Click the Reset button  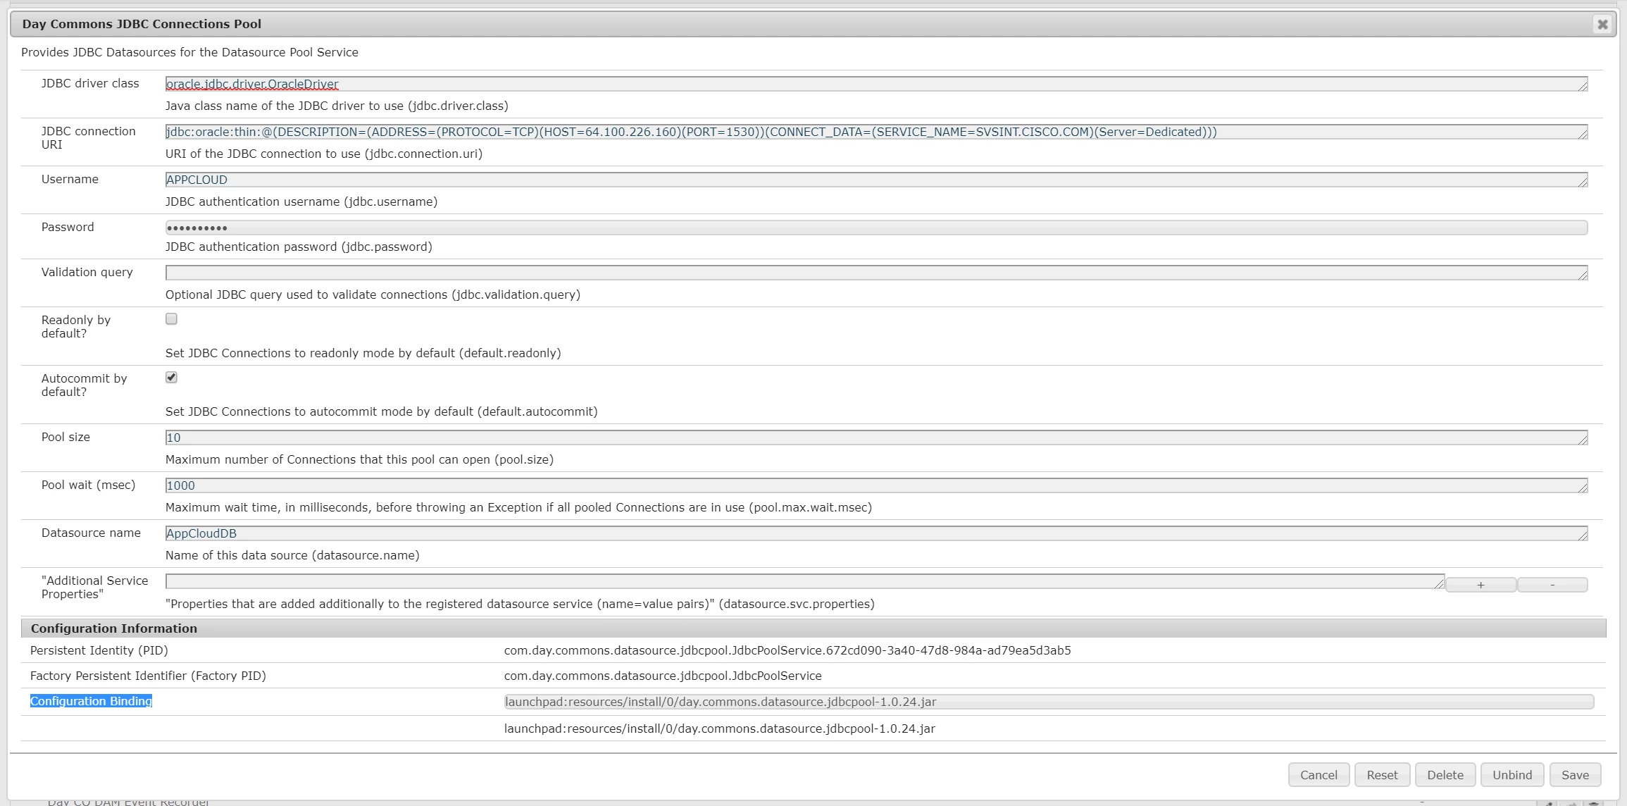tap(1382, 775)
